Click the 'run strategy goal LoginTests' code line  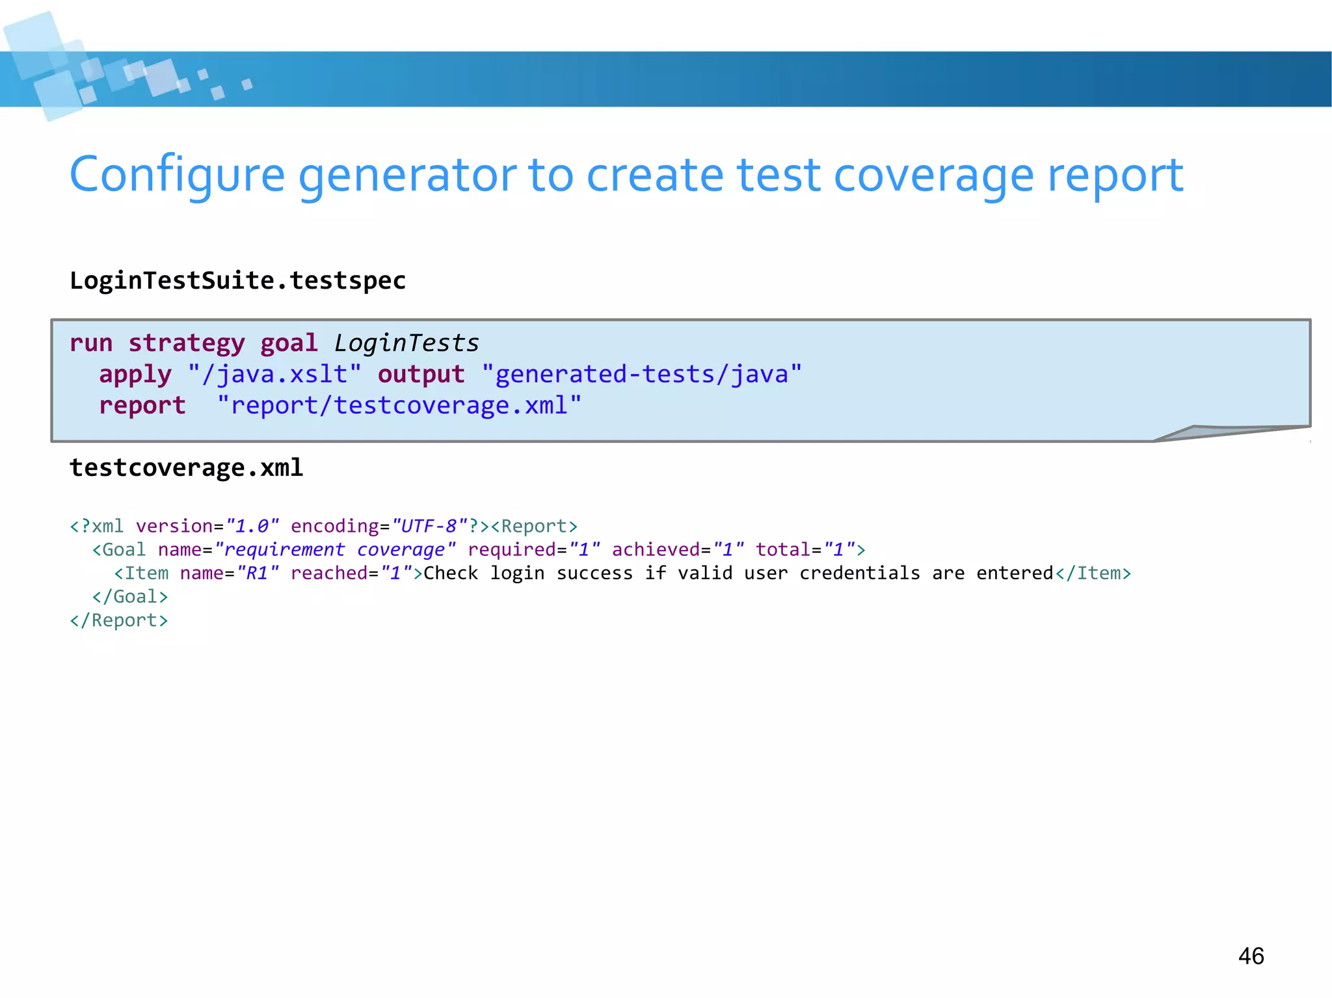click(x=274, y=343)
